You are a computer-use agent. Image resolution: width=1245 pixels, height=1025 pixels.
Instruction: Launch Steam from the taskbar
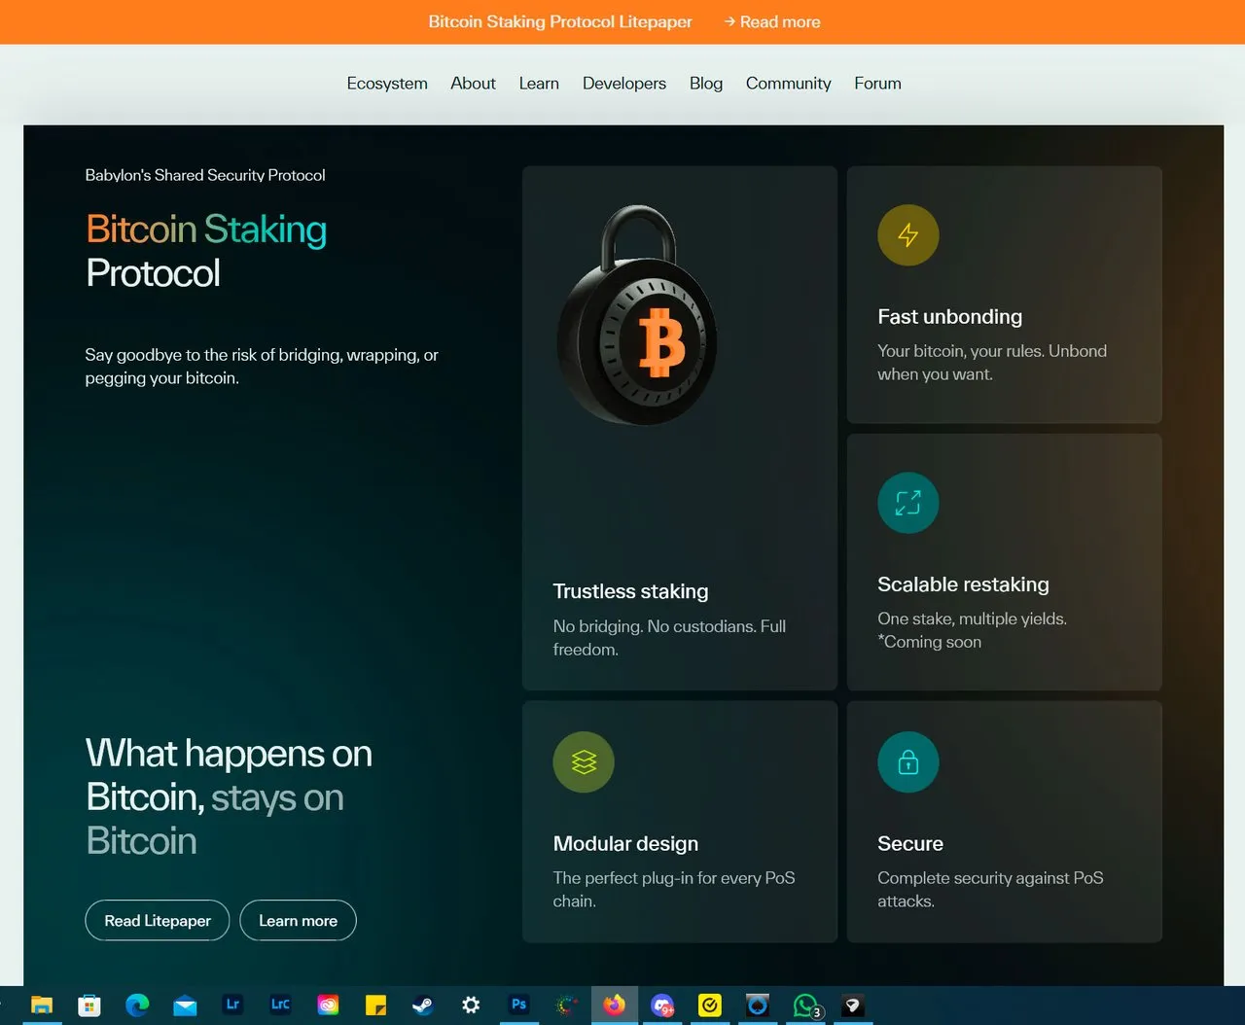click(423, 1006)
